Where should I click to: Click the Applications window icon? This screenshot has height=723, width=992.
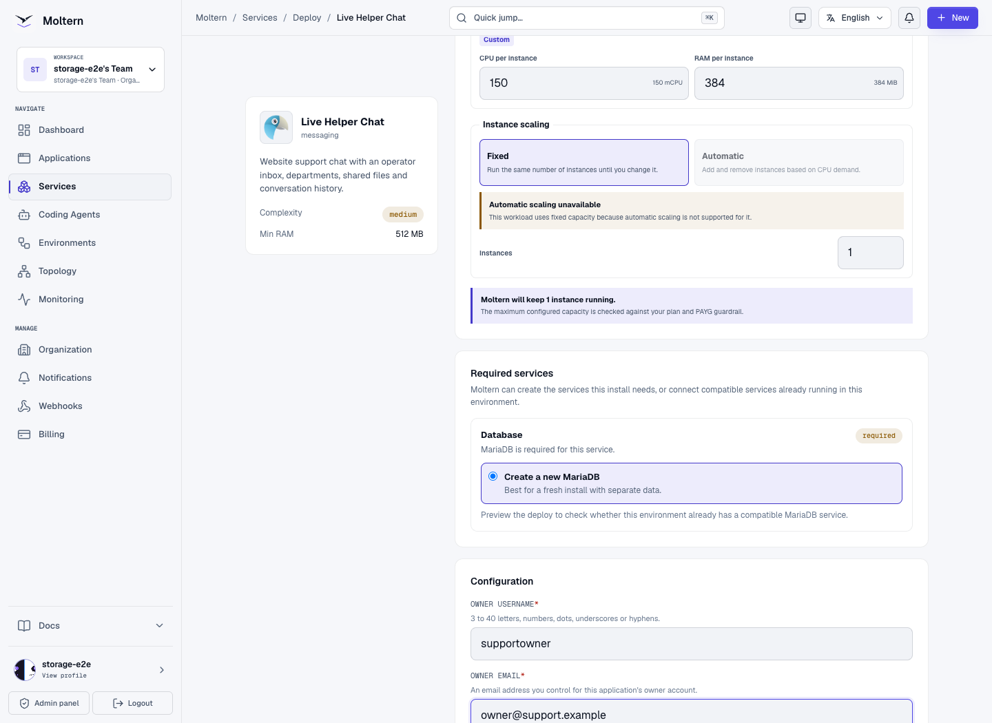(x=24, y=158)
